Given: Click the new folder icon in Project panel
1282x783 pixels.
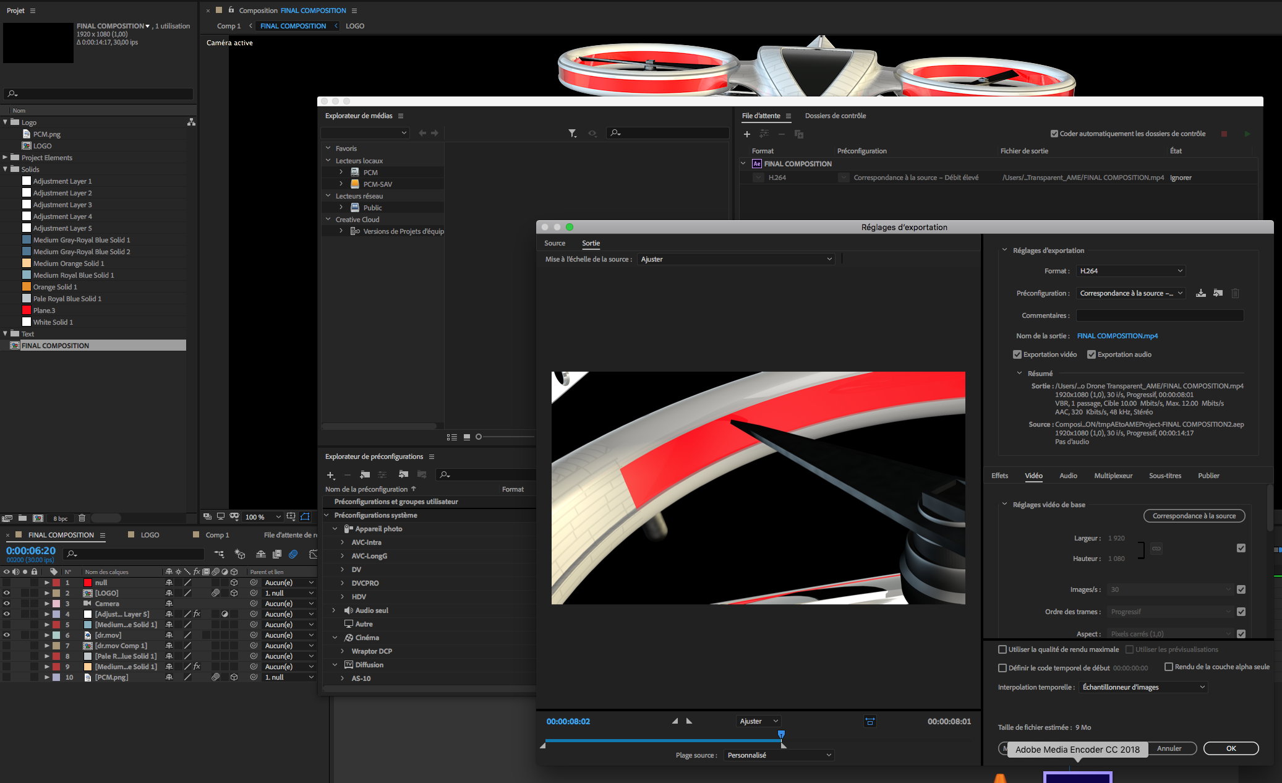Looking at the screenshot, I should pos(22,518).
